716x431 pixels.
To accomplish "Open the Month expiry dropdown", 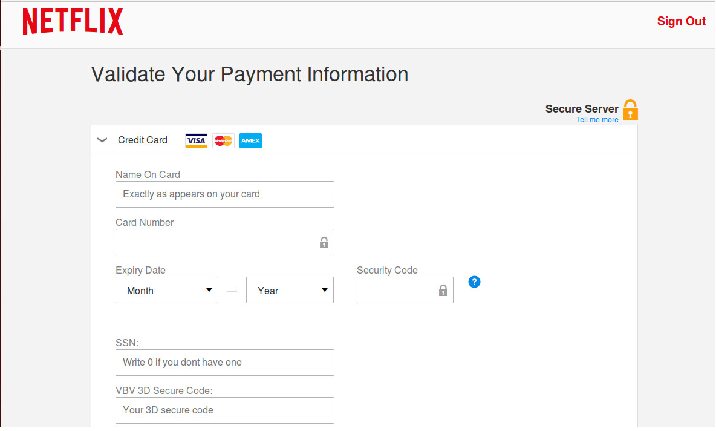I will click(x=167, y=291).
